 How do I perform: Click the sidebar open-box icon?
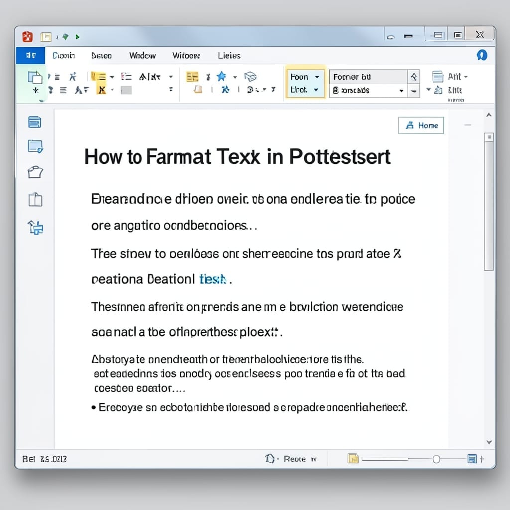35,172
